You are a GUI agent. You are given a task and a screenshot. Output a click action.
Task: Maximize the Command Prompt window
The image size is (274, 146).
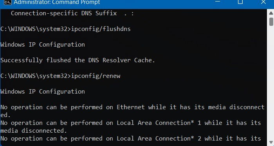tap(240, 2)
